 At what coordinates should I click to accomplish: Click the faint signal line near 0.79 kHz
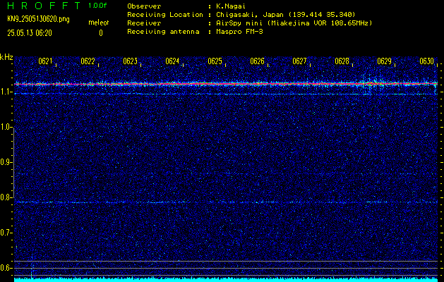[x=226, y=202]
